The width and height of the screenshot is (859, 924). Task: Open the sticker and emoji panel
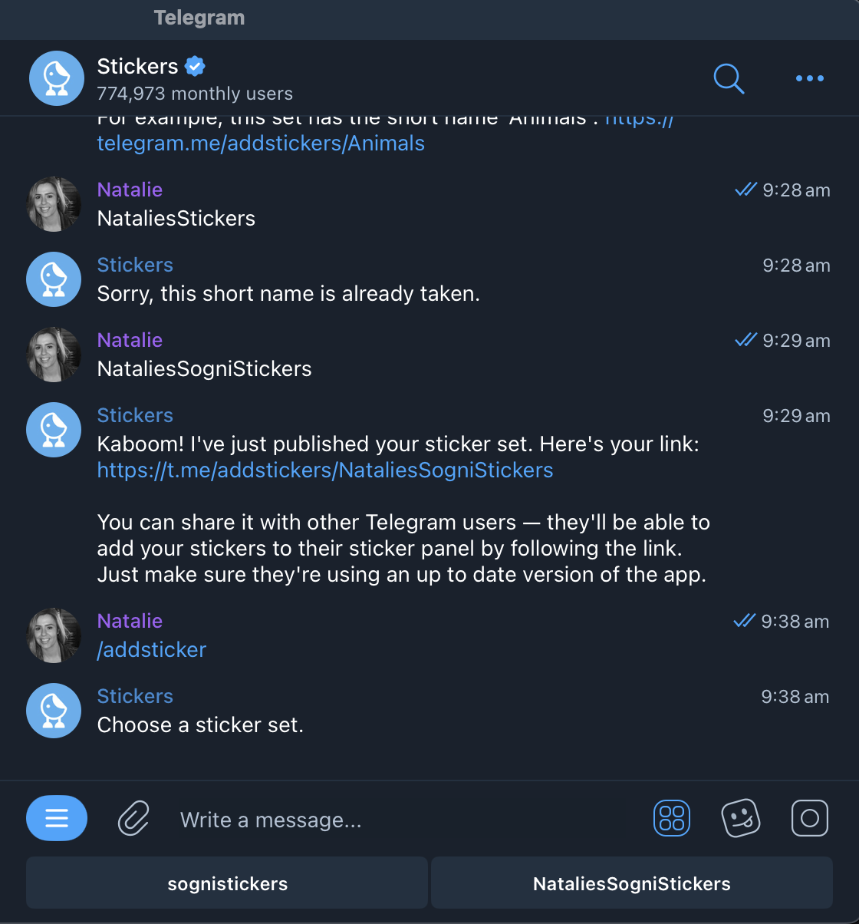click(741, 818)
